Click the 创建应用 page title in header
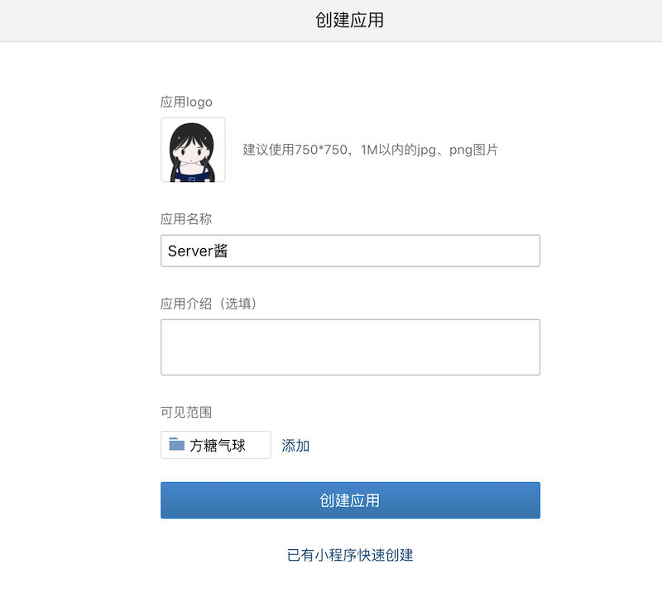Screen dimensions: 662x598 (349, 20)
